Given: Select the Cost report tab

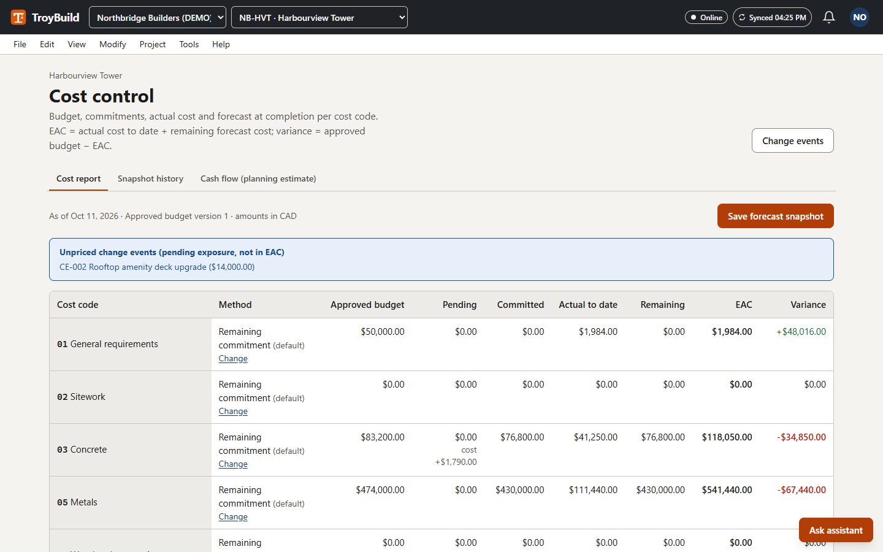Looking at the screenshot, I should coord(78,179).
